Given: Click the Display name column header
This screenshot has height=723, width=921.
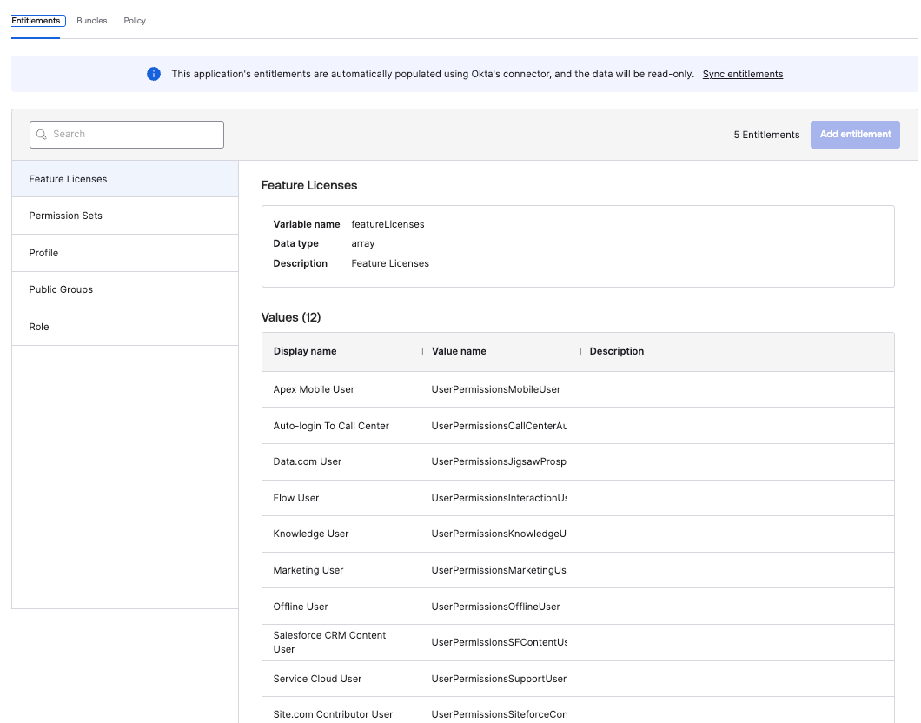Looking at the screenshot, I should (x=305, y=351).
